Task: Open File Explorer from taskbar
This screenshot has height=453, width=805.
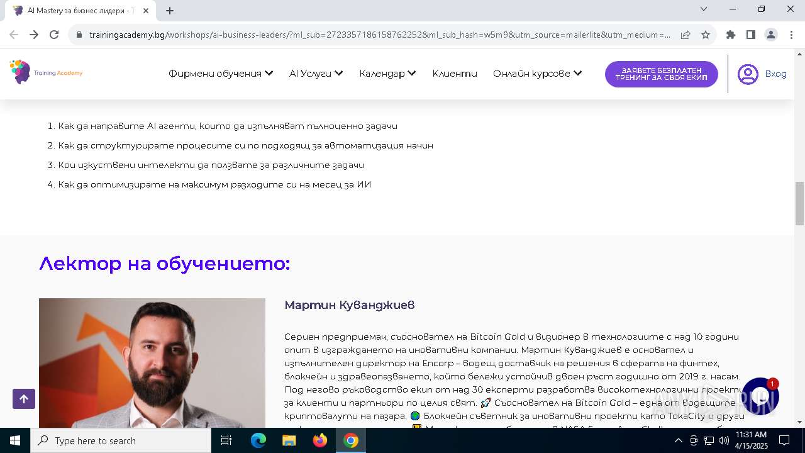Action: click(x=289, y=440)
